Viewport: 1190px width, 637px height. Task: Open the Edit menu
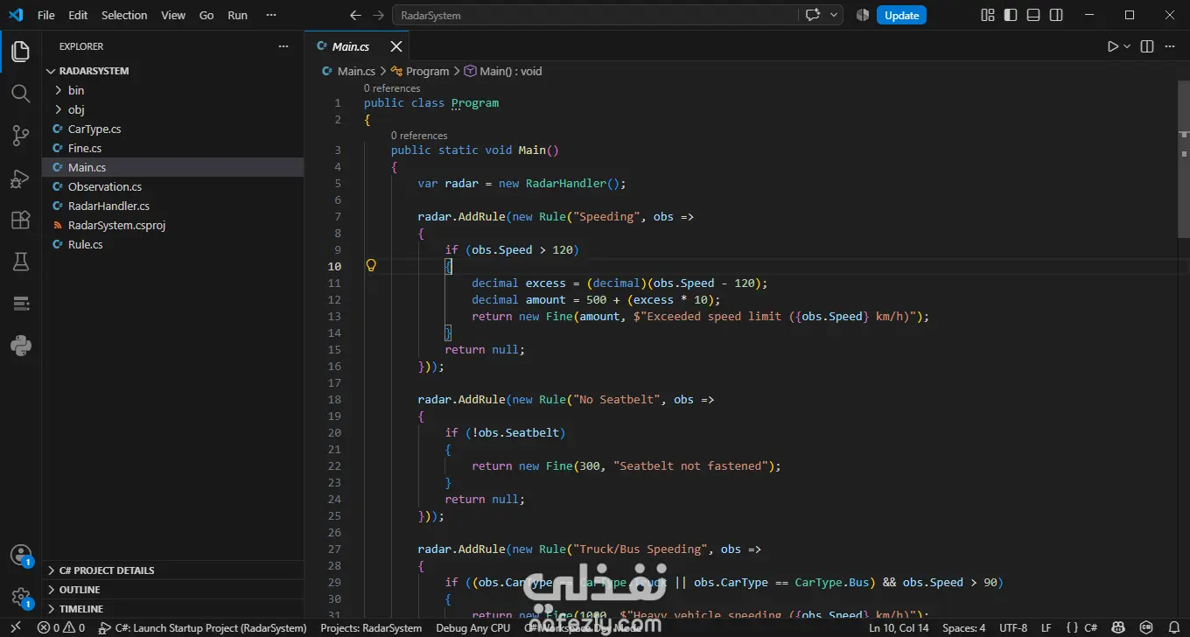[78, 15]
